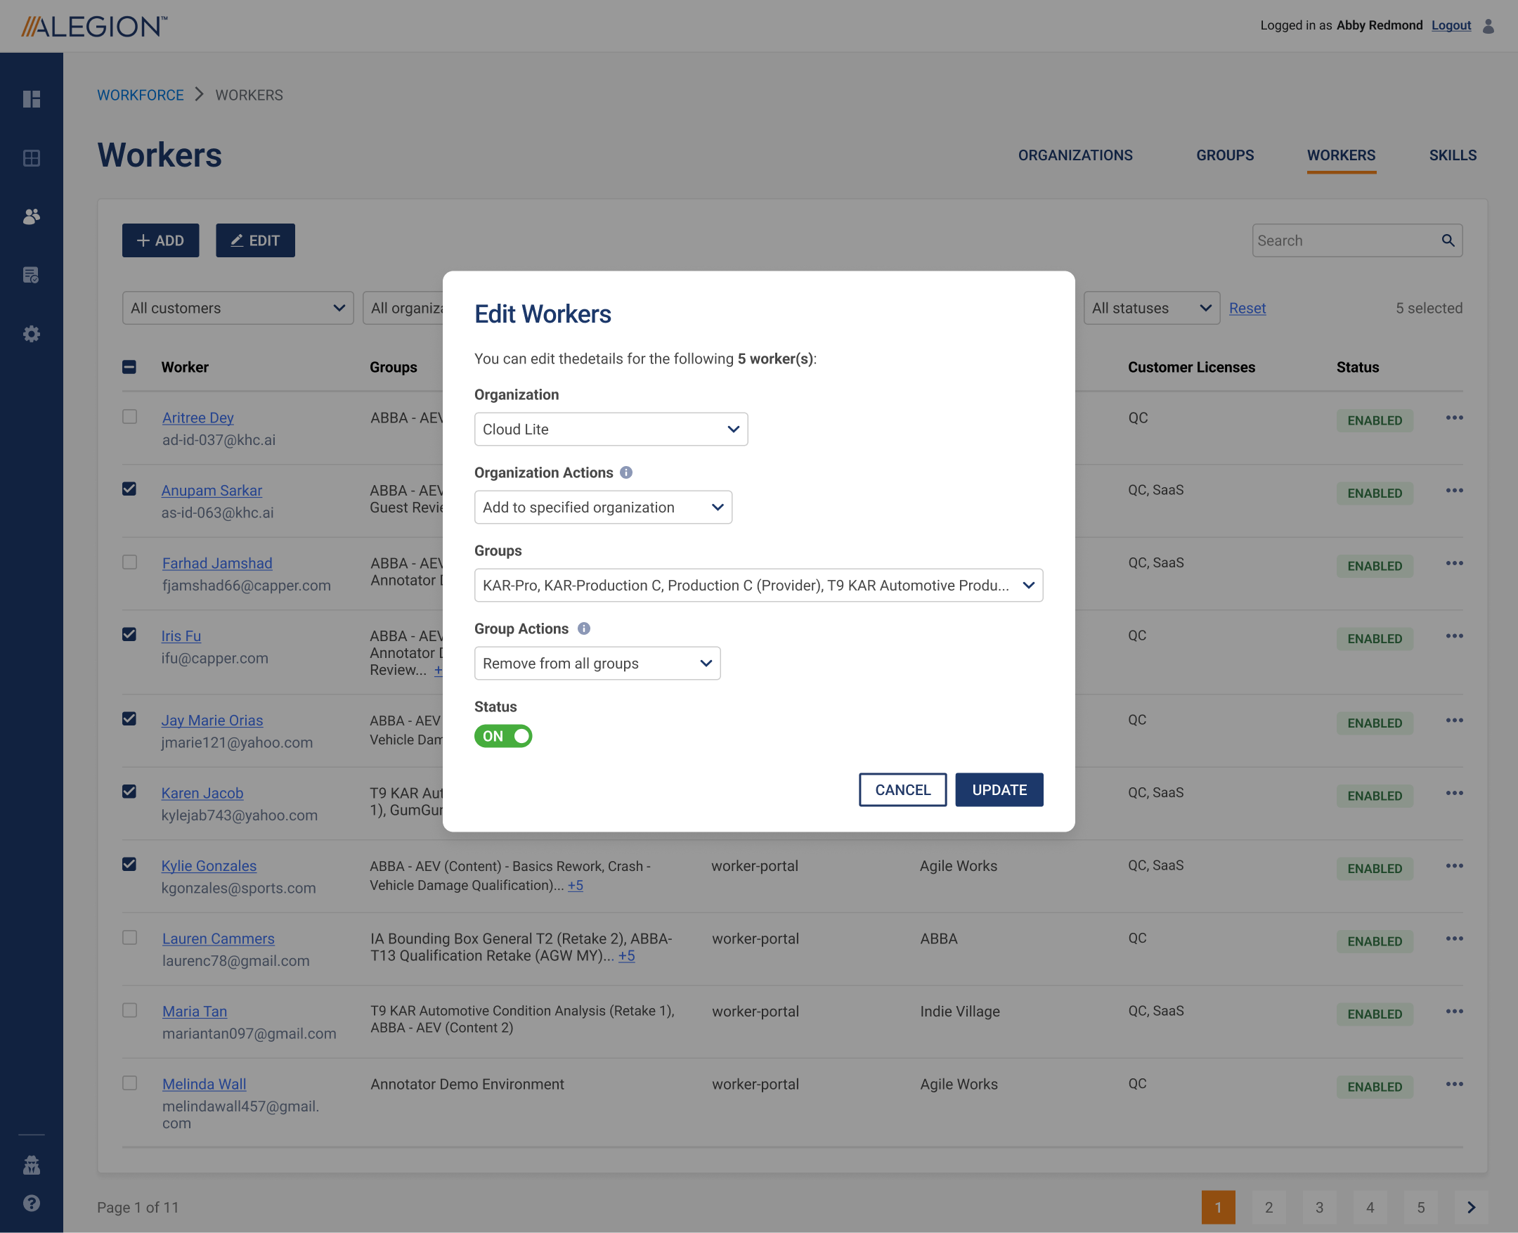Open Kylie Gonzales worker profile link
The image size is (1518, 1233).
[x=209, y=866]
